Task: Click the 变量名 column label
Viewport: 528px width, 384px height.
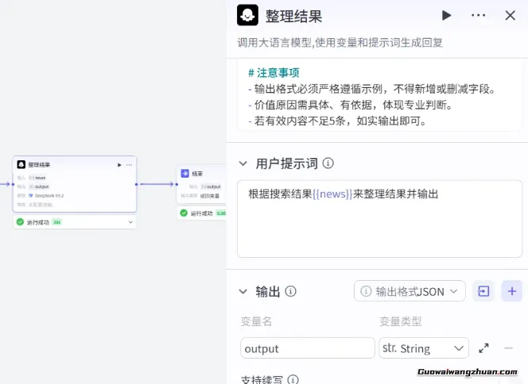Action: pyautogui.click(x=256, y=321)
